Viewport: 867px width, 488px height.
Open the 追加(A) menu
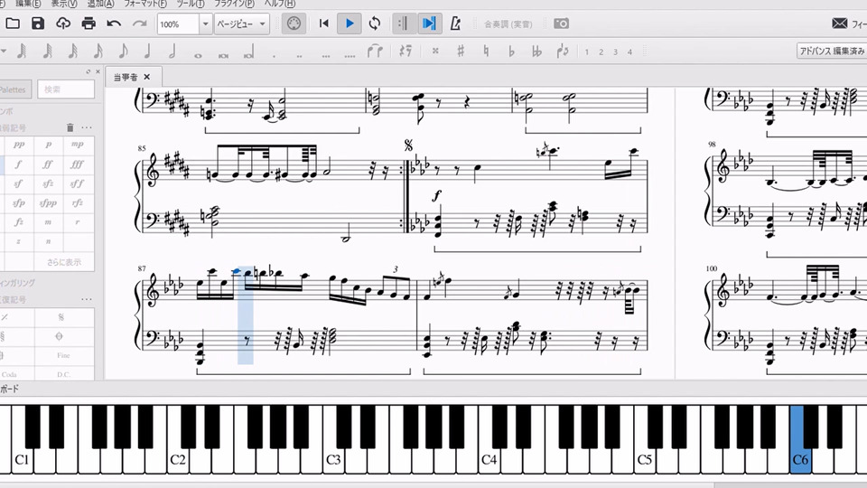point(100,4)
